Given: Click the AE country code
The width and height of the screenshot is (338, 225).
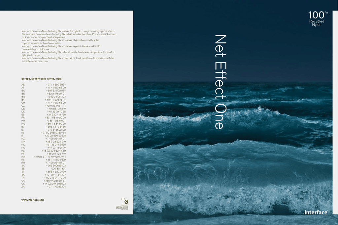Looking at the screenshot, I should [x=23, y=85].
